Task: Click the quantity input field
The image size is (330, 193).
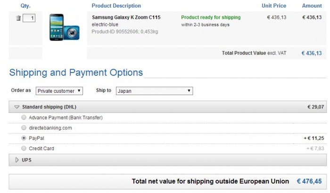Action: click(29, 18)
